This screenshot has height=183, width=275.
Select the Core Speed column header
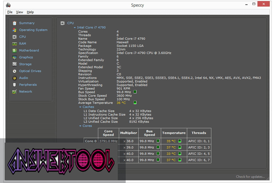click(108, 133)
